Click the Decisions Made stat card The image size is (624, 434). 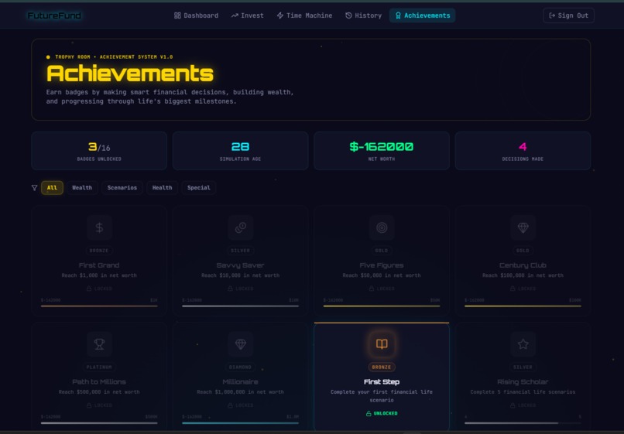click(x=523, y=151)
